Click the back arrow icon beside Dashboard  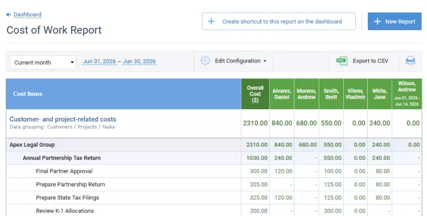coord(9,15)
